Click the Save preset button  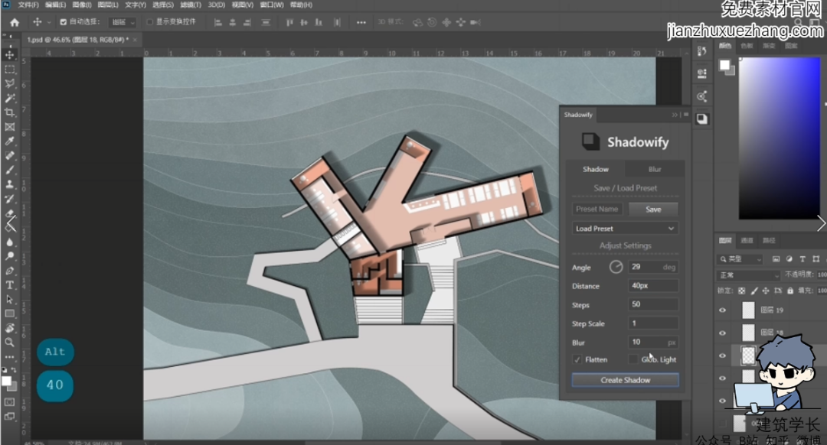point(653,209)
